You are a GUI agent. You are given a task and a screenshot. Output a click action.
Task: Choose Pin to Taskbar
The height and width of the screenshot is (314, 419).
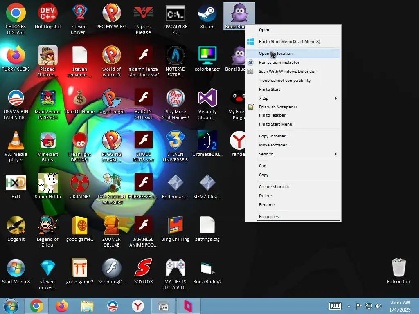click(293, 115)
